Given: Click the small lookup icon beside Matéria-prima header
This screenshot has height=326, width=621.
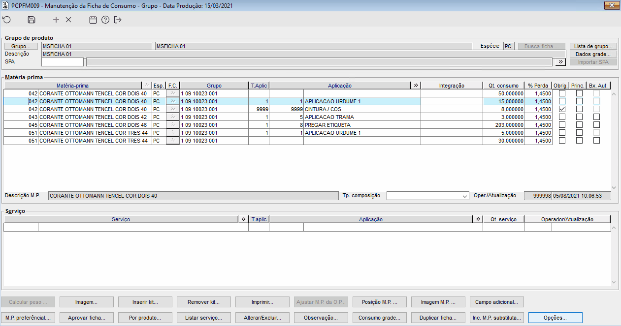Looking at the screenshot, I should [146, 86].
